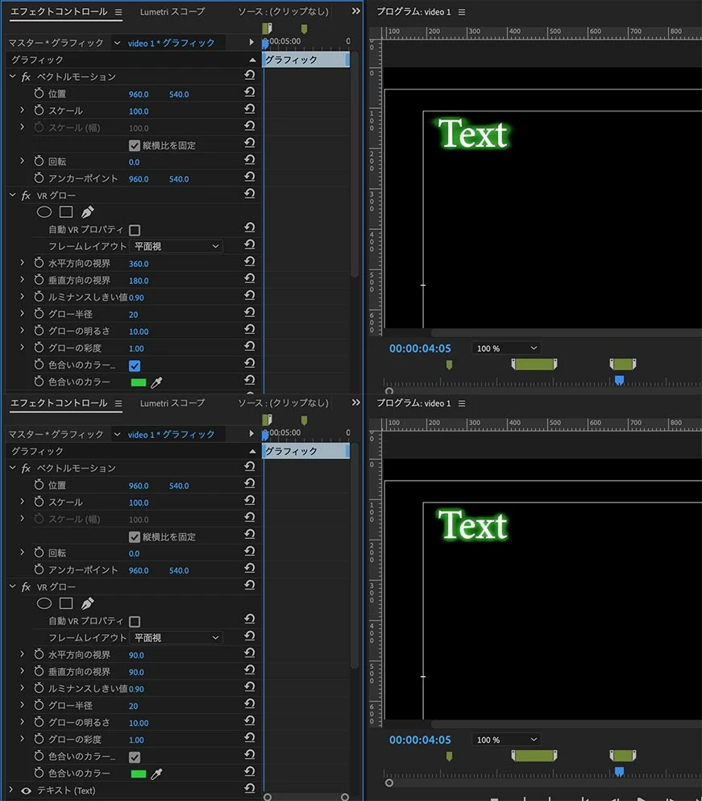This screenshot has height=801, width=702.
Task: Collapse ベクトルモーション section in lower panel
Action: click(12, 467)
